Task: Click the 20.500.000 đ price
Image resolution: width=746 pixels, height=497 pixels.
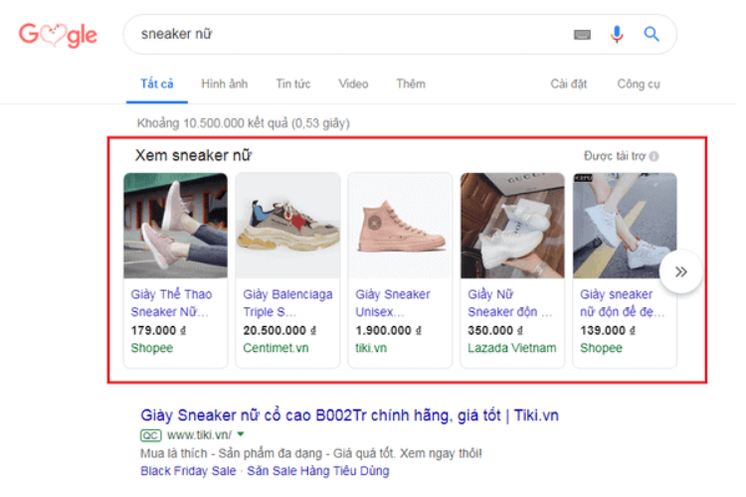Action: (280, 331)
